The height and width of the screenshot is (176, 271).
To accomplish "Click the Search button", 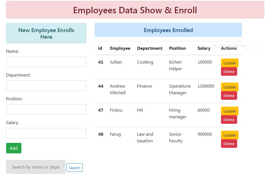I will coord(74,167).
